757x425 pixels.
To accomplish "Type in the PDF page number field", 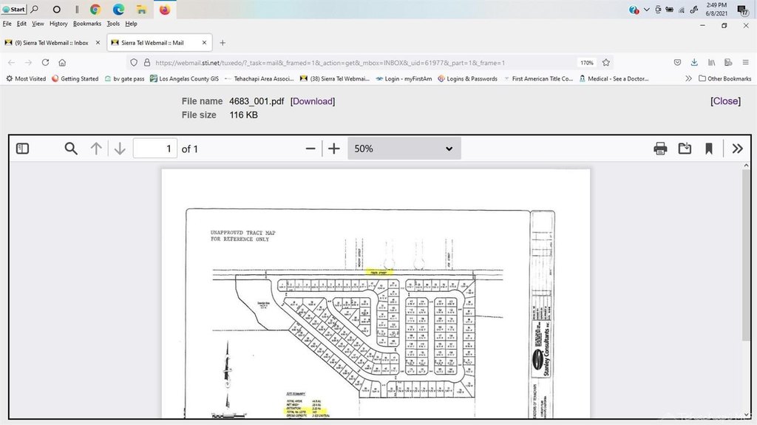I will point(155,149).
